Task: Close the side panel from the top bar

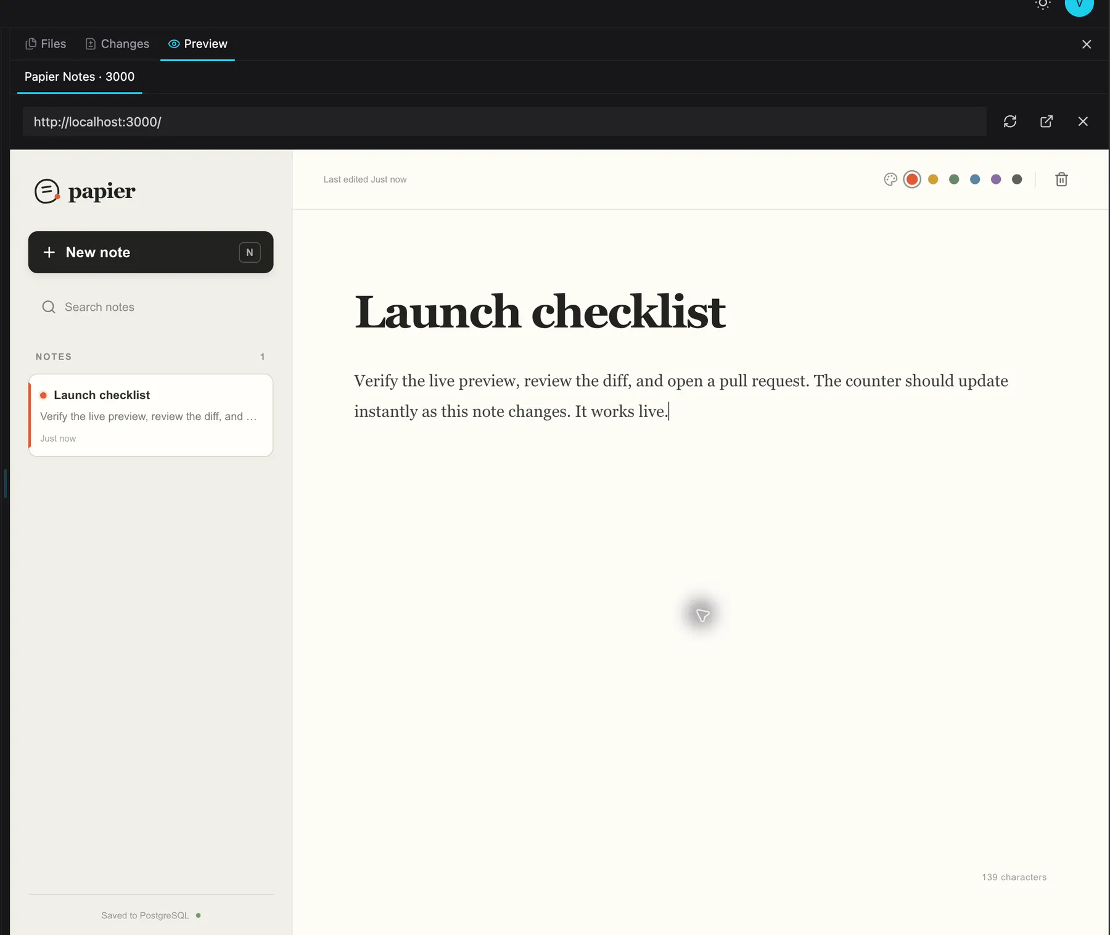Action: [1087, 44]
